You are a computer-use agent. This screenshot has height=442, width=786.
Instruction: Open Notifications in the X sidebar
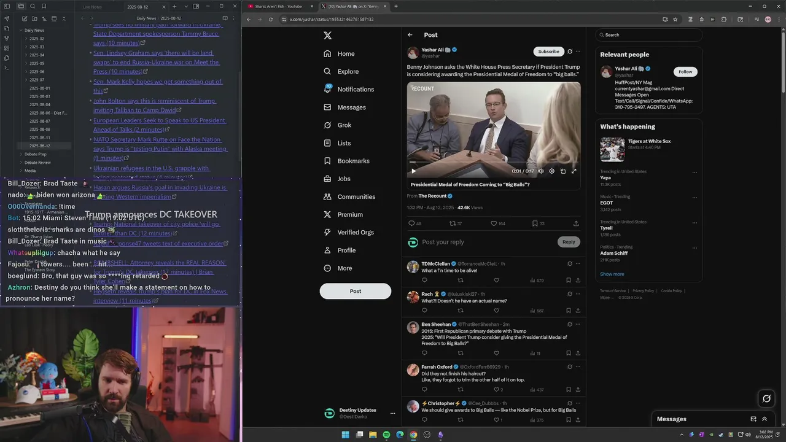coord(348,90)
